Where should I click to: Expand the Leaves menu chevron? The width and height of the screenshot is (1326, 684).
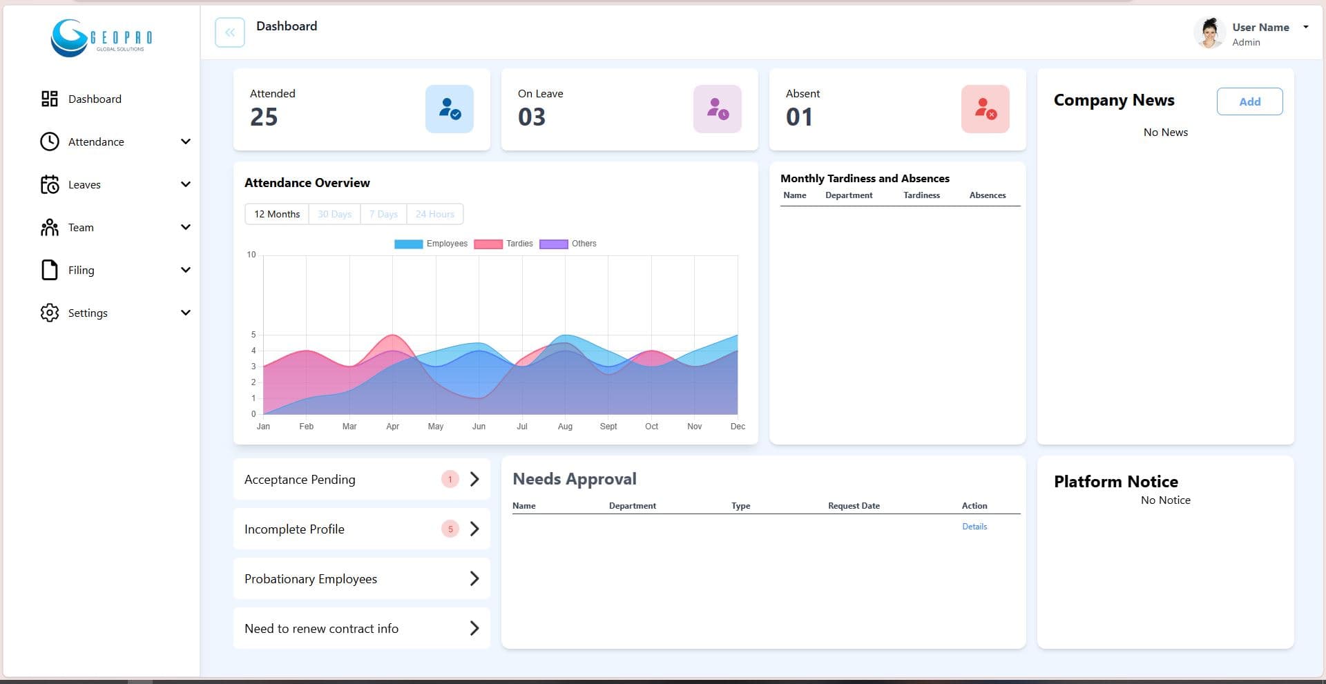(185, 184)
